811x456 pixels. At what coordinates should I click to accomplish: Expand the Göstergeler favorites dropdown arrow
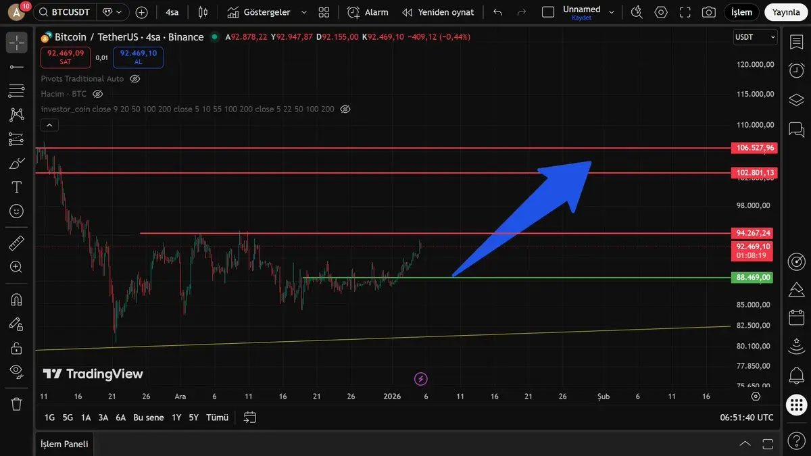pos(303,12)
